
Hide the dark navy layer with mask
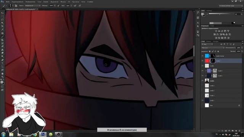202,76
